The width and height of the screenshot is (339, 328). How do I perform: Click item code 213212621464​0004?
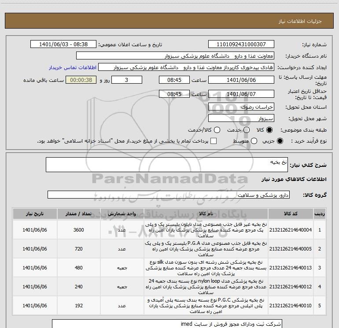(291, 230)
